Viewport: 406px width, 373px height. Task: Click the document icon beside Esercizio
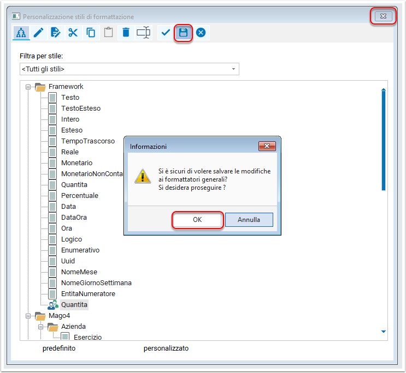[65, 336]
